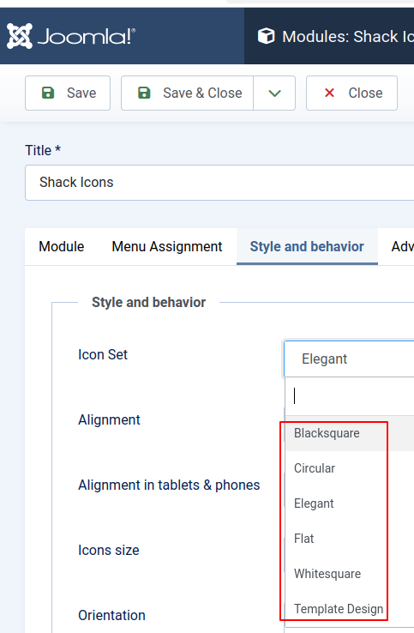414x633 pixels.
Task: Focus the Title field with Shack Icons
Action: coord(219,183)
